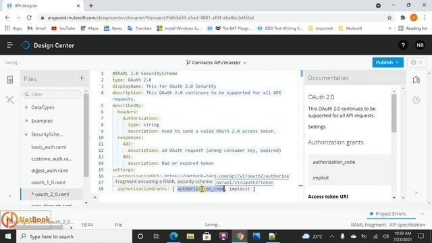Click implicit in authorization grants list
Image resolution: width=432 pixels, height=243 pixels.
[321, 178]
